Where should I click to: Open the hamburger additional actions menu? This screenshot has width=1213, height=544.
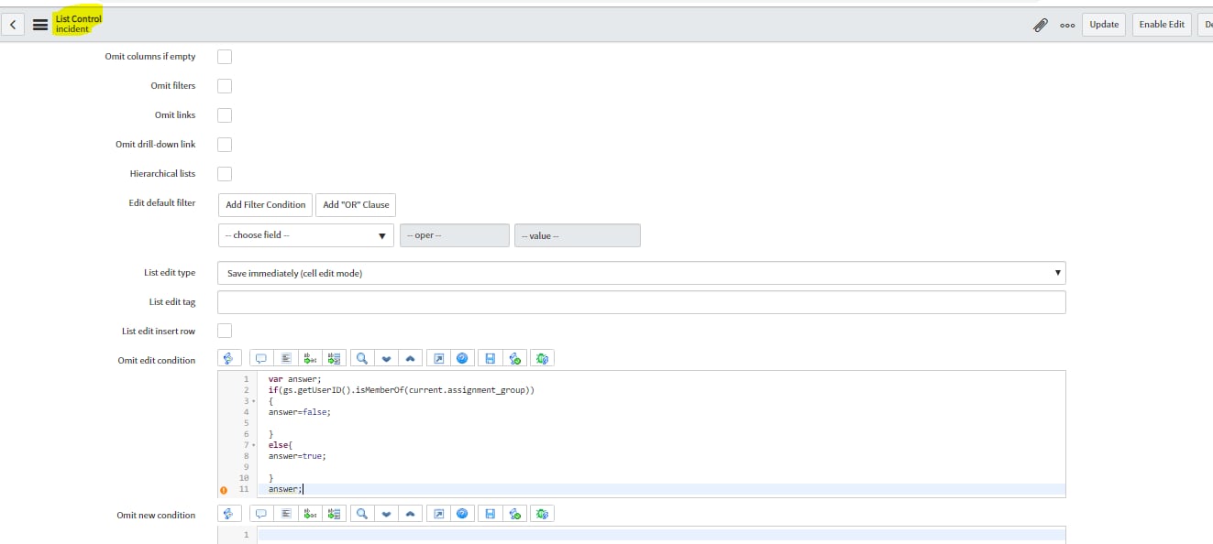point(40,25)
